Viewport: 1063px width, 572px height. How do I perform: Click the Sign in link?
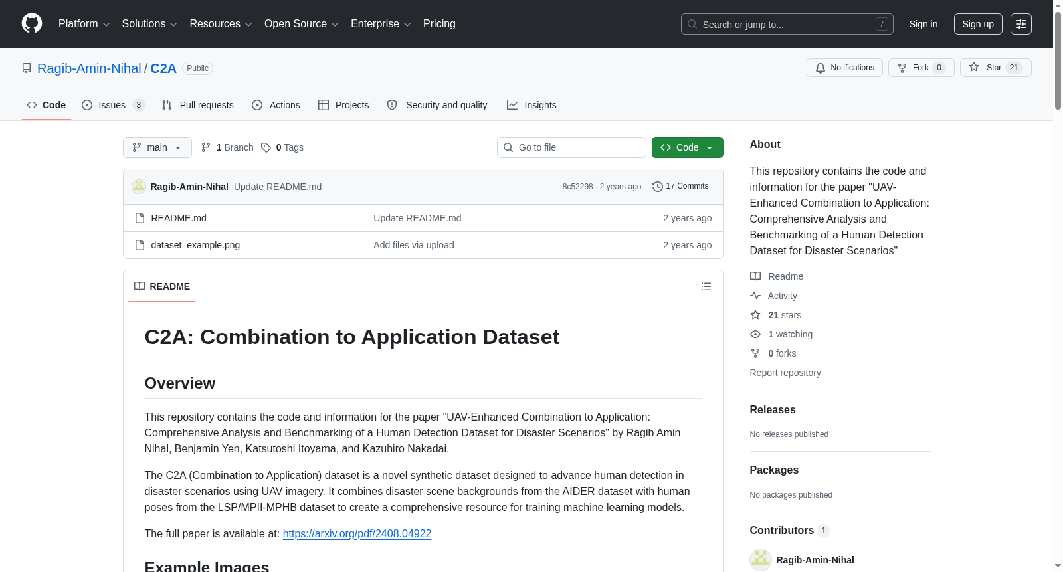pos(923,24)
